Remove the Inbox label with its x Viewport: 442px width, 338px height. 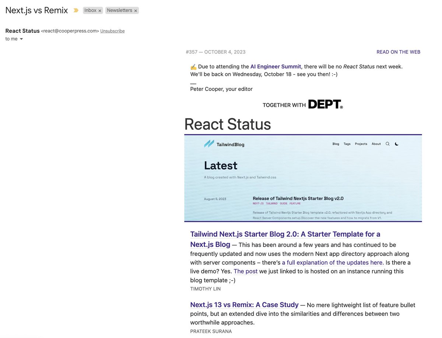pos(100,11)
